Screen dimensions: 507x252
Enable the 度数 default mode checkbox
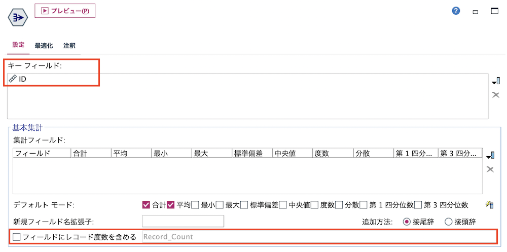point(315,205)
